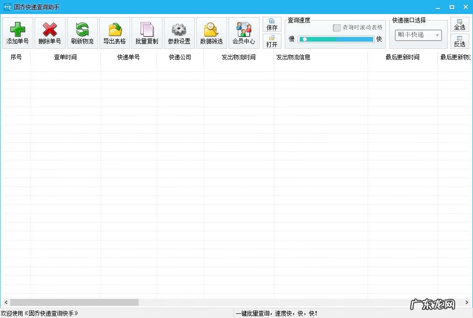The image size is (473, 318).
Task: Click the horizontal scrollbar right arrow
Action: coord(466,302)
